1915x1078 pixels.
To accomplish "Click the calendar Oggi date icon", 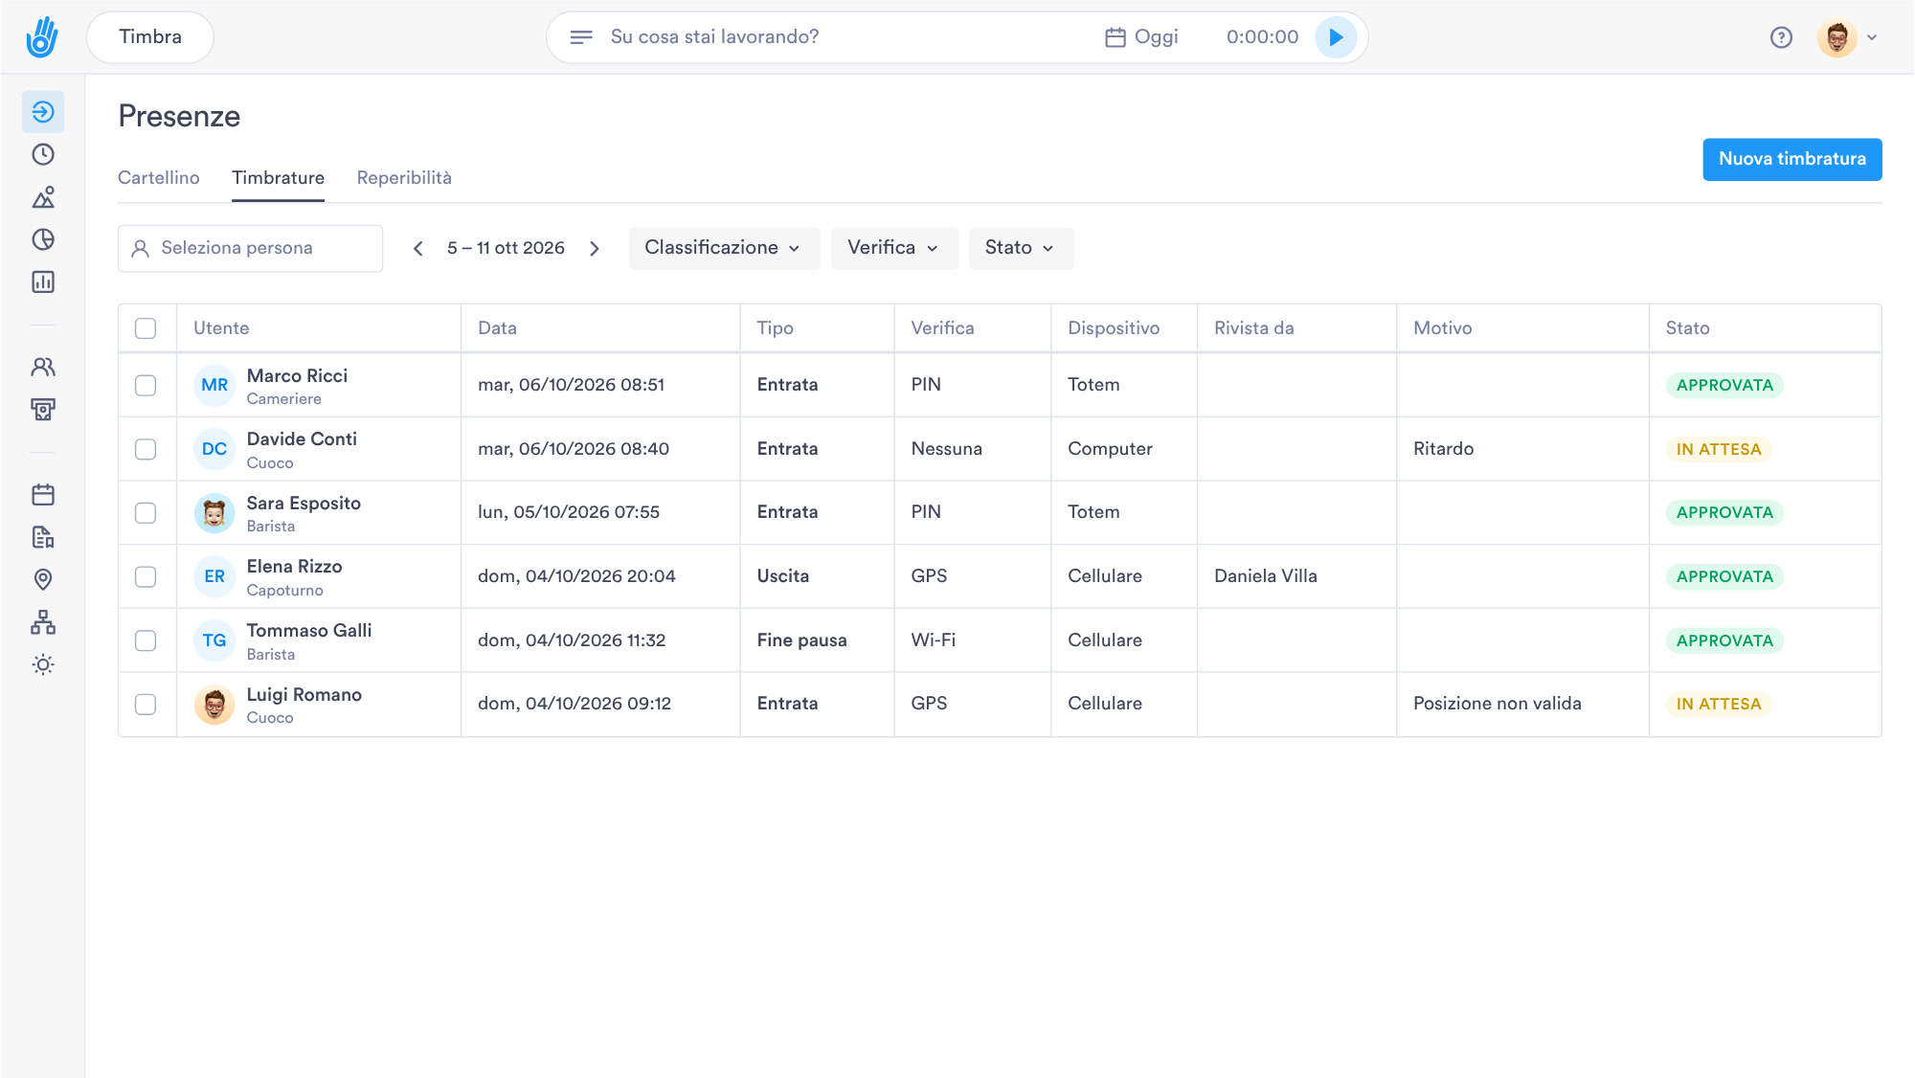I will 1115,37.
